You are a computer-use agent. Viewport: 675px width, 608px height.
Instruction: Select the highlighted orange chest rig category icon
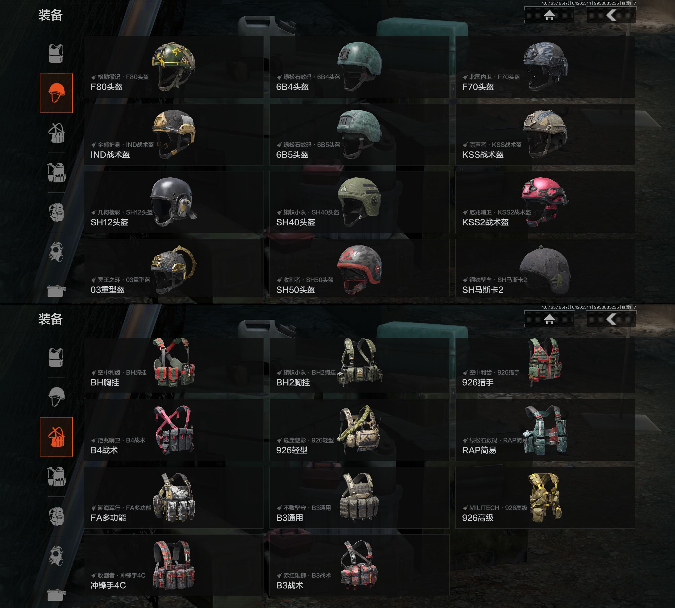(56, 437)
